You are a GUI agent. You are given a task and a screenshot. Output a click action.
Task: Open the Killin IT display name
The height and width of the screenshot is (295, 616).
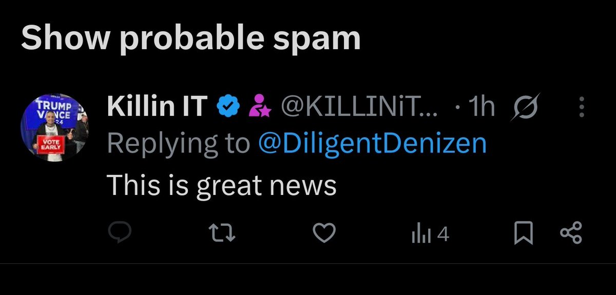point(157,107)
